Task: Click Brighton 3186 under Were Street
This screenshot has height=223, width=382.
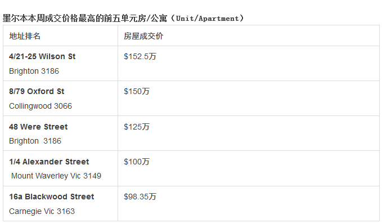Action: pos(35,141)
